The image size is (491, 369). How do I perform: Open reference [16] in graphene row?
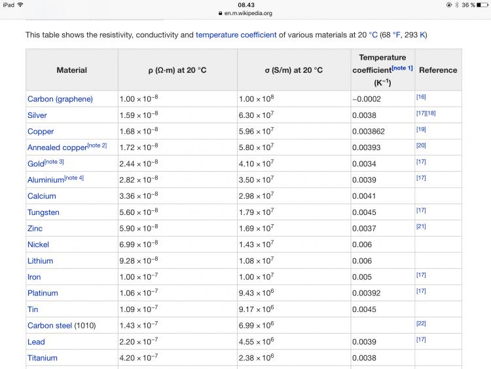click(x=421, y=97)
